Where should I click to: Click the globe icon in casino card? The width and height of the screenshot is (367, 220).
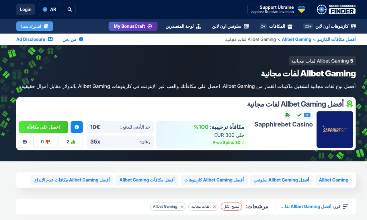pyautogui.click(x=25, y=142)
